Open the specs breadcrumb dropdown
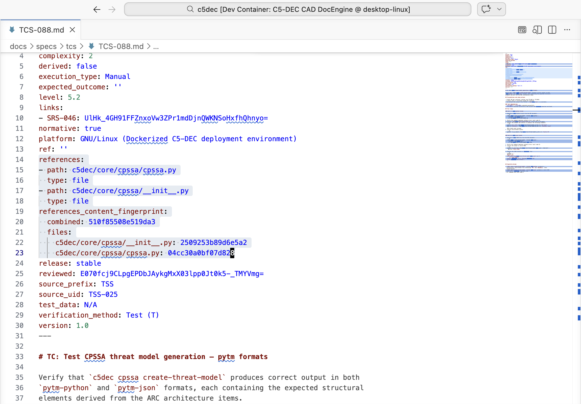 click(46, 46)
